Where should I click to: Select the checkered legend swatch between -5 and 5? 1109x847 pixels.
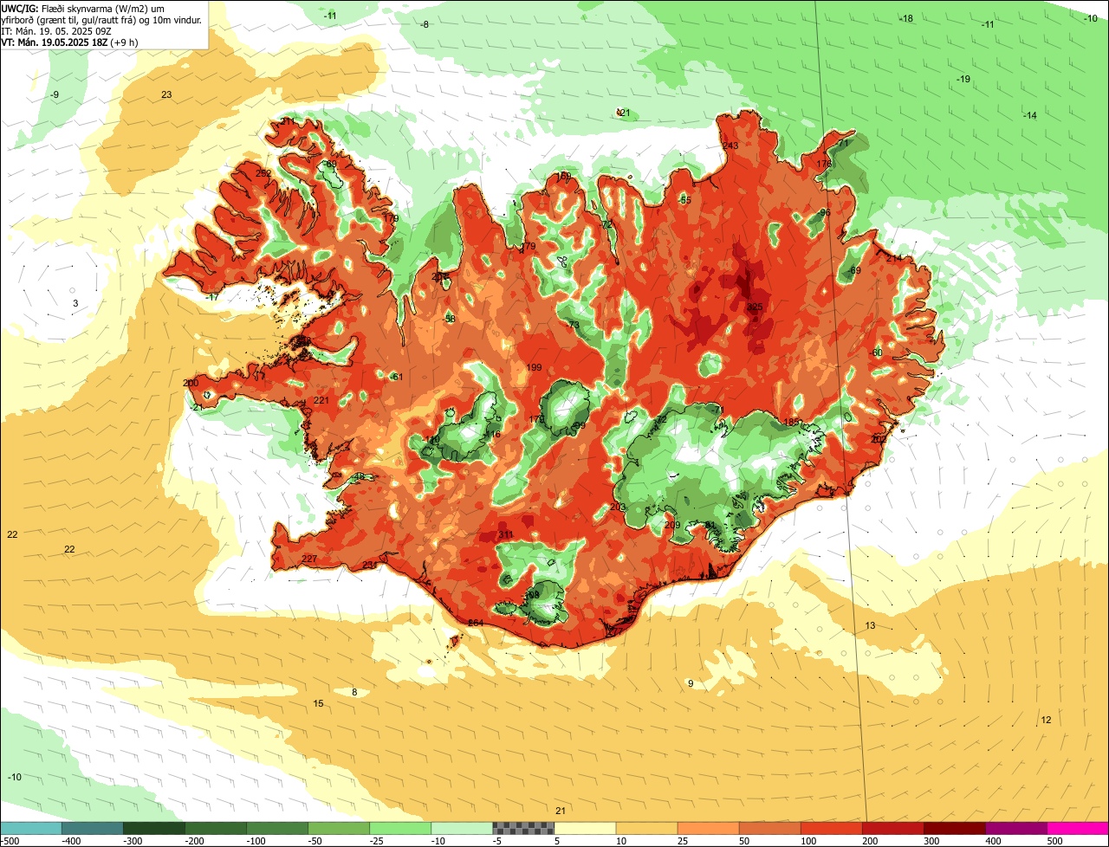tap(523, 828)
